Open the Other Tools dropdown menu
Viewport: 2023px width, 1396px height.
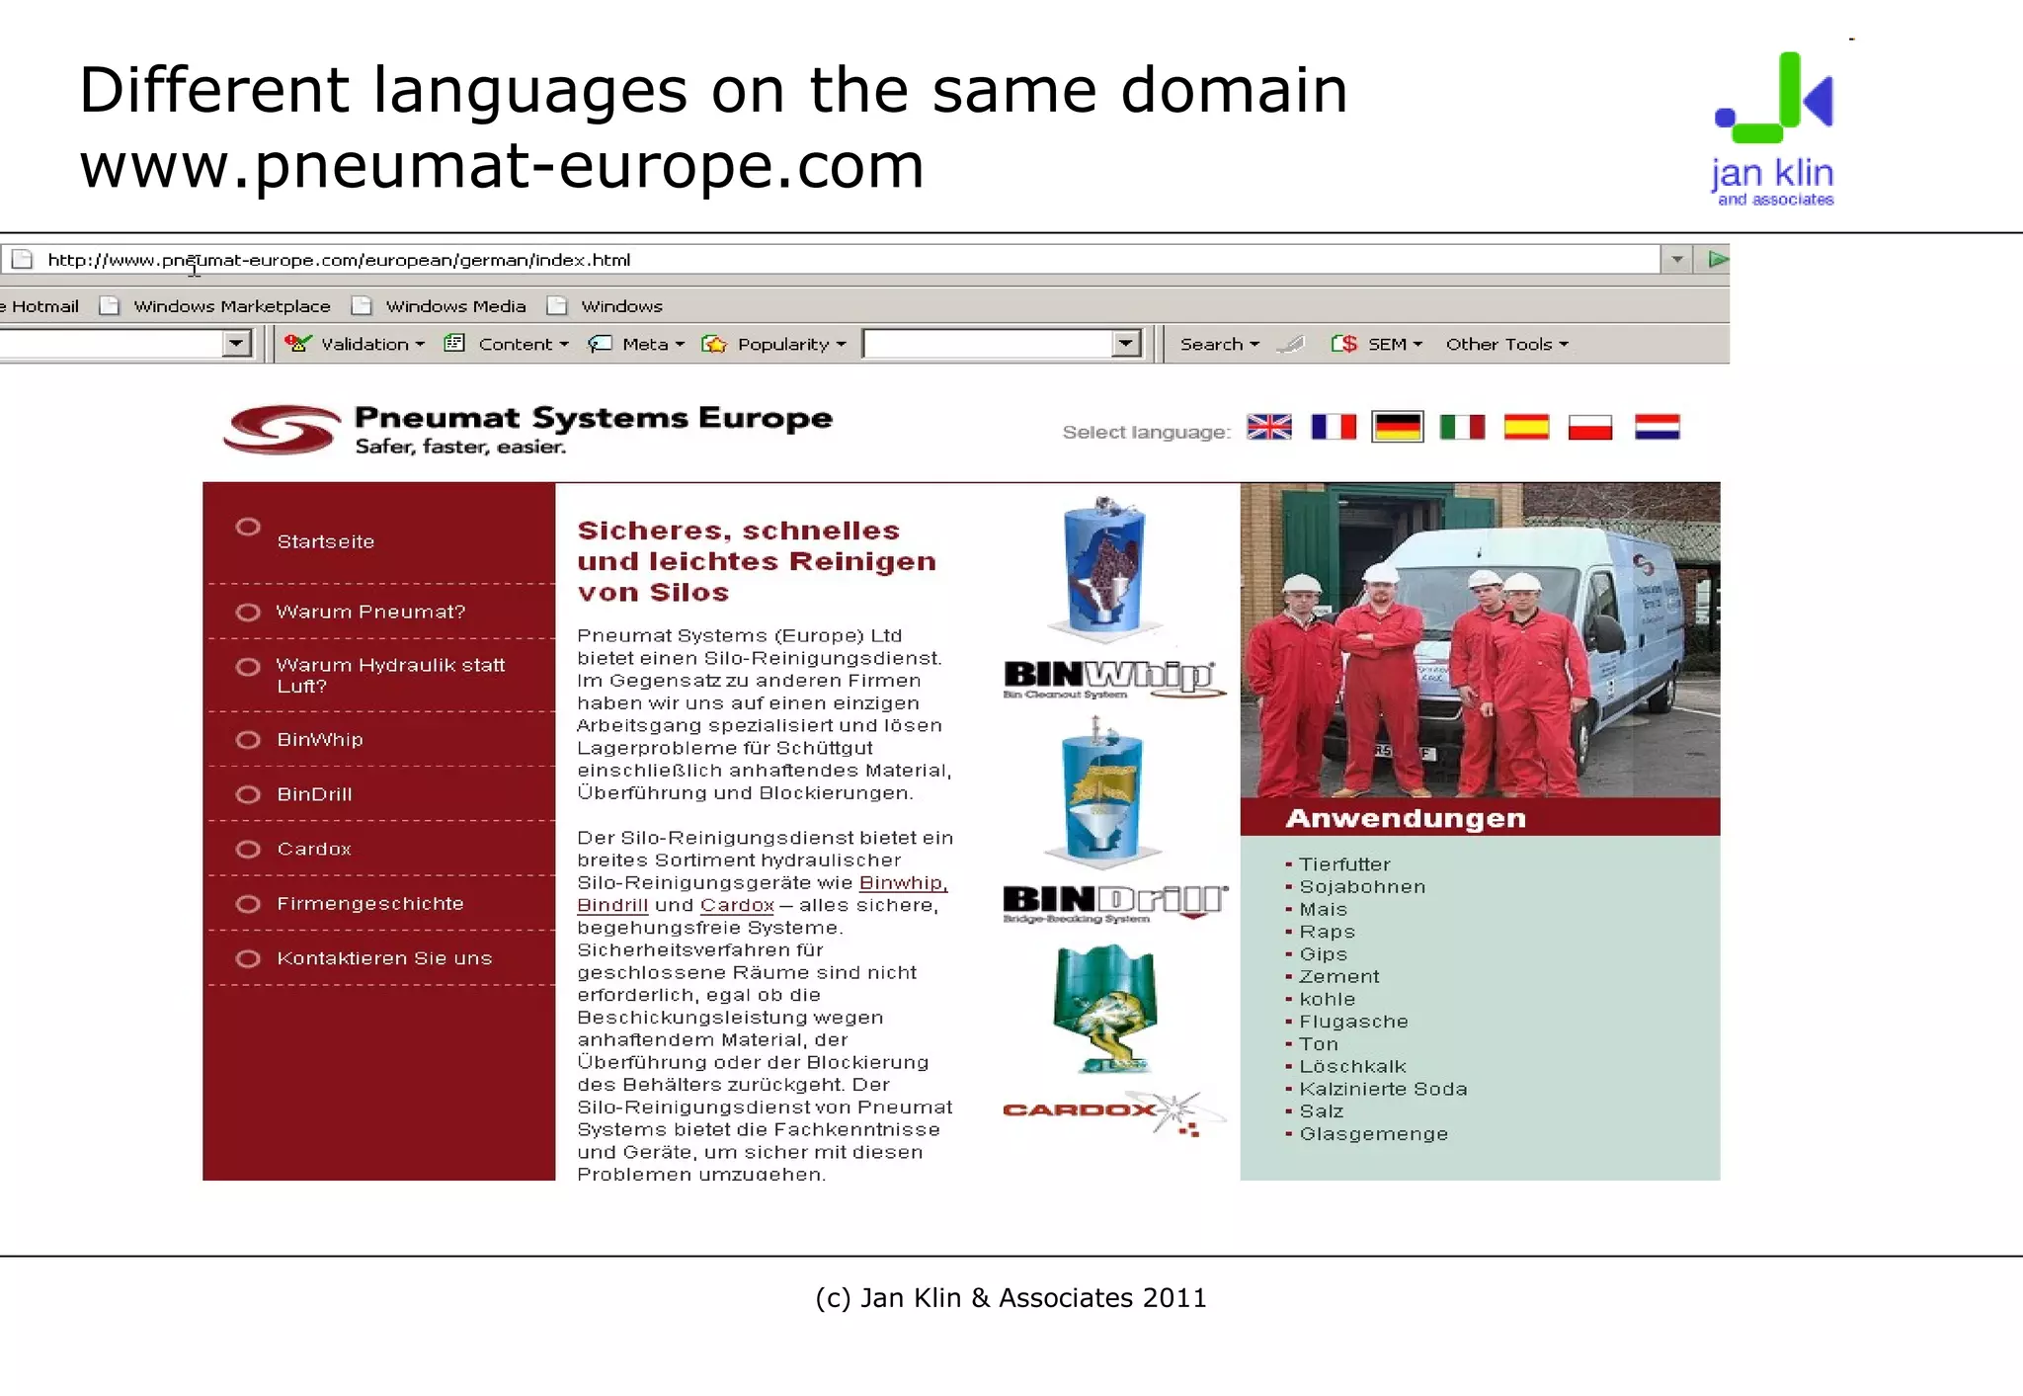[x=1506, y=344]
